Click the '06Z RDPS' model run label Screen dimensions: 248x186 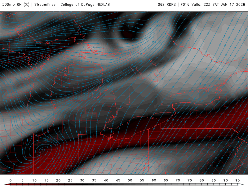[167, 4]
